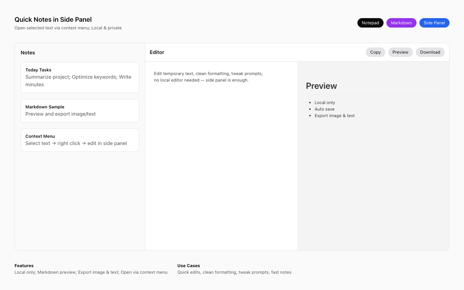Download the note using Download button
Image resolution: width=464 pixels, height=290 pixels.
tap(430, 52)
